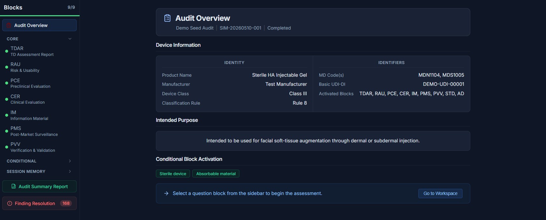546x220 pixels.
Task: Click the CONDITIONAL section label
Action: 21,161
